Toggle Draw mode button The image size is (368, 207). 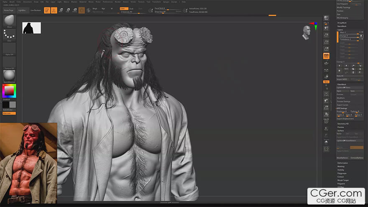click(x=54, y=10)
